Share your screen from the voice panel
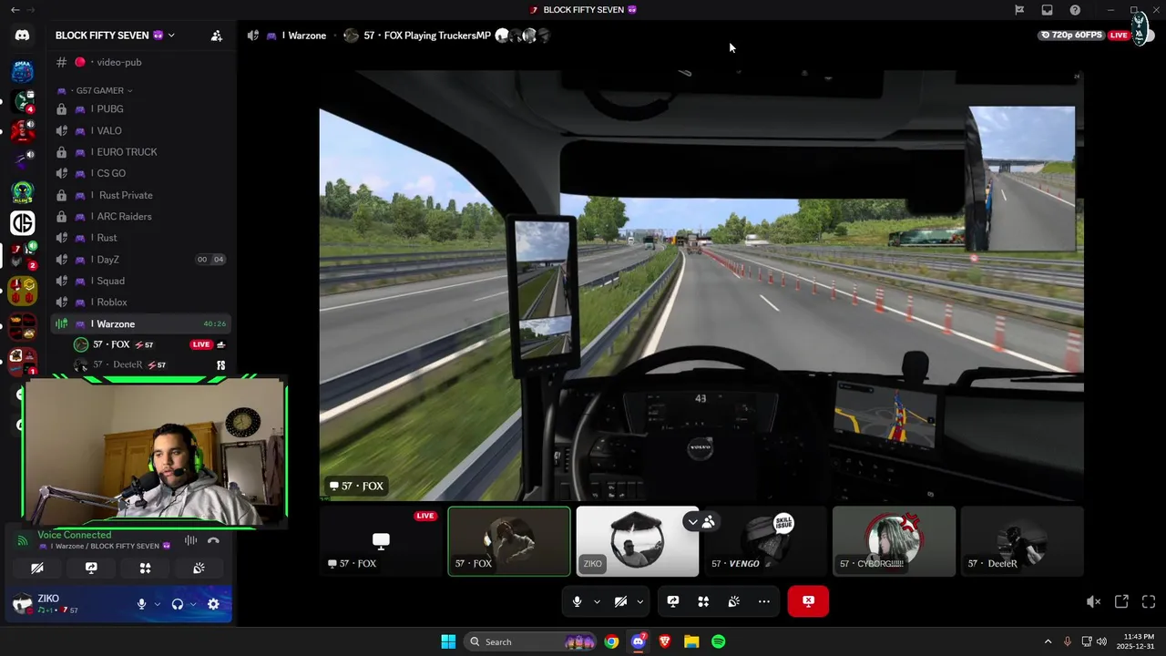Image resolution: width=1166 pixels, height=656 pixels. tap(91, 568)
